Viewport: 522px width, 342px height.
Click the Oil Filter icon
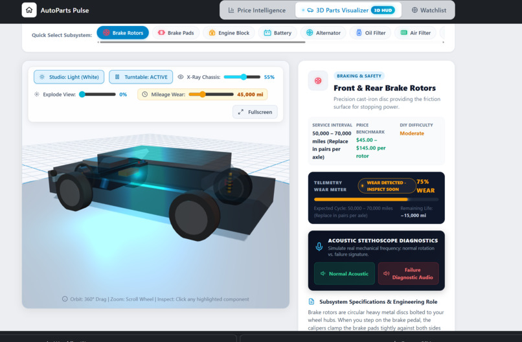pyautogui.click(x=359, y=32)
